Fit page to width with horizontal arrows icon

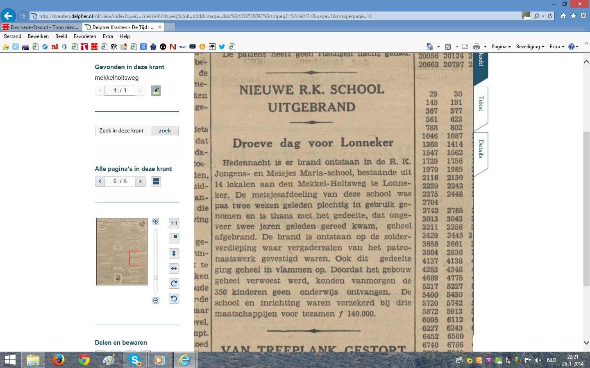click(x=174, y=269)
